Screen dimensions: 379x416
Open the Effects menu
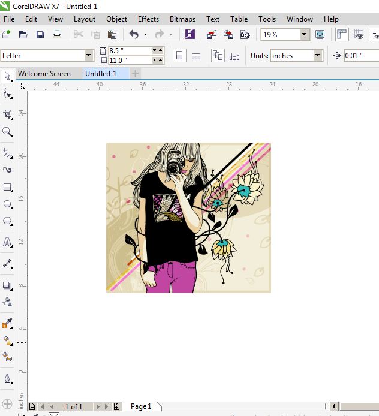pyautogui.click(x=148, y=19)
